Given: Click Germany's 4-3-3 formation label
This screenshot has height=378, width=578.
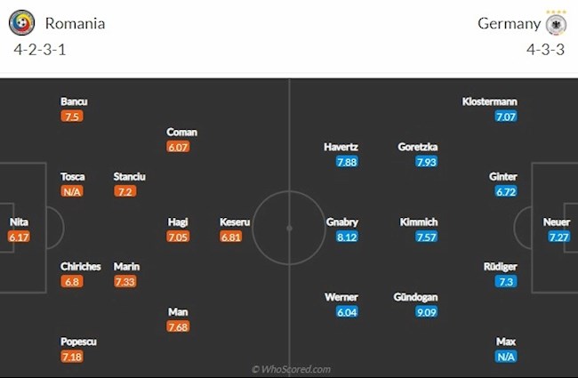Looking at the screenshot, I should click(547, 50).
